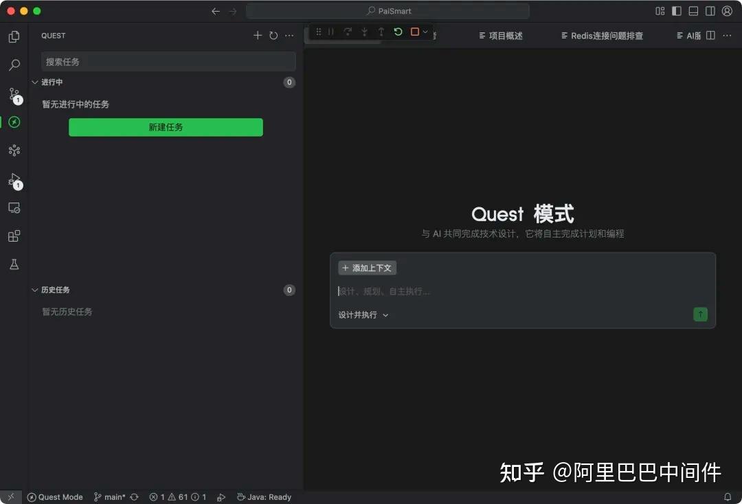The image size is (742, 504).
Task: Select the 项目概述 tab
Action: pos(501,36)
